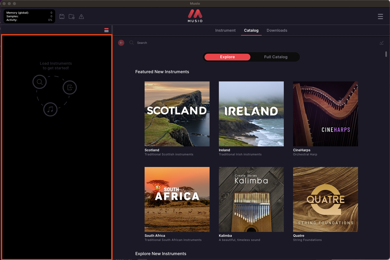Open the Kalimba cover image
The width and height of the screenshot is (390, 260).
pyautogui.click(x=251, y=199)
